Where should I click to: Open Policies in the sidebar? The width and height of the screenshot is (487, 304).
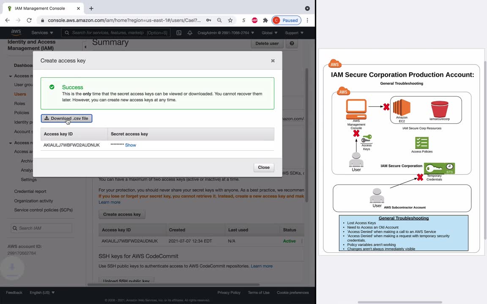tap(22, 113)
